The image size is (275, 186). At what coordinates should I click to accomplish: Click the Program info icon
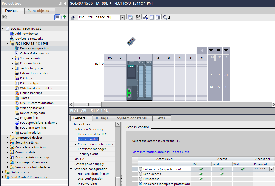17,118
